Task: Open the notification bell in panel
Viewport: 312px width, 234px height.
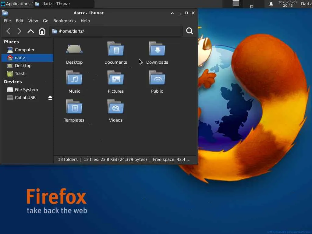Action: coord(271,4)
